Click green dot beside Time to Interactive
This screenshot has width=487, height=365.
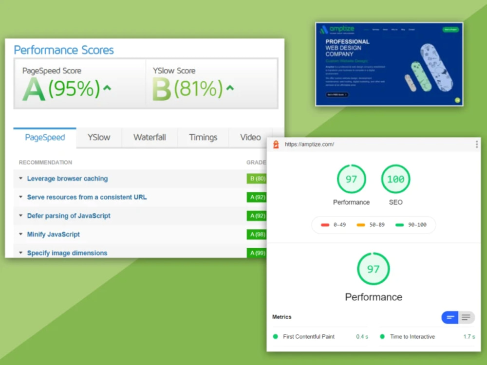click(x=382, y=336)
